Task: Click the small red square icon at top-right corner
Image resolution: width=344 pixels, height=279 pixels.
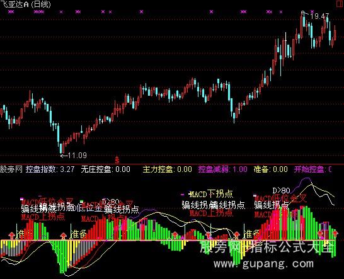Action: pos(340,4)
